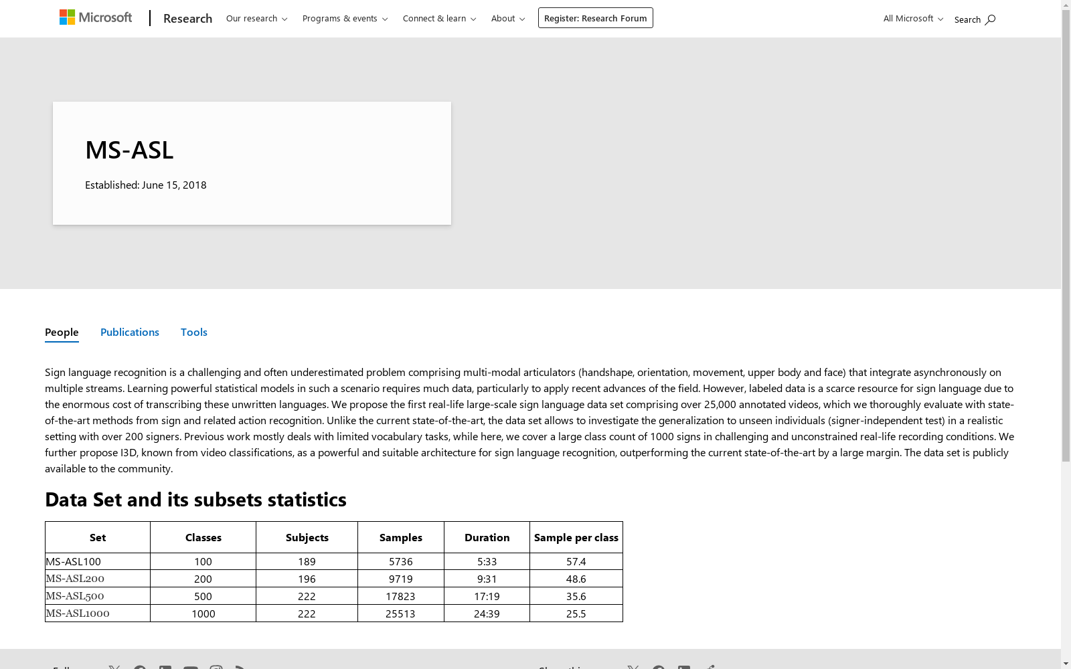Click the Subjects column header
Viewport: 1071px width, 669px height.
pos(307,537)
